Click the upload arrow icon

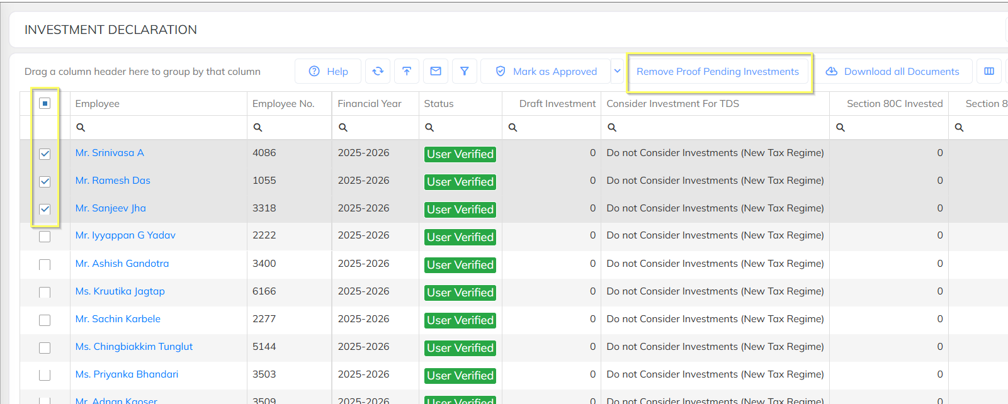(x=407, y=72)
